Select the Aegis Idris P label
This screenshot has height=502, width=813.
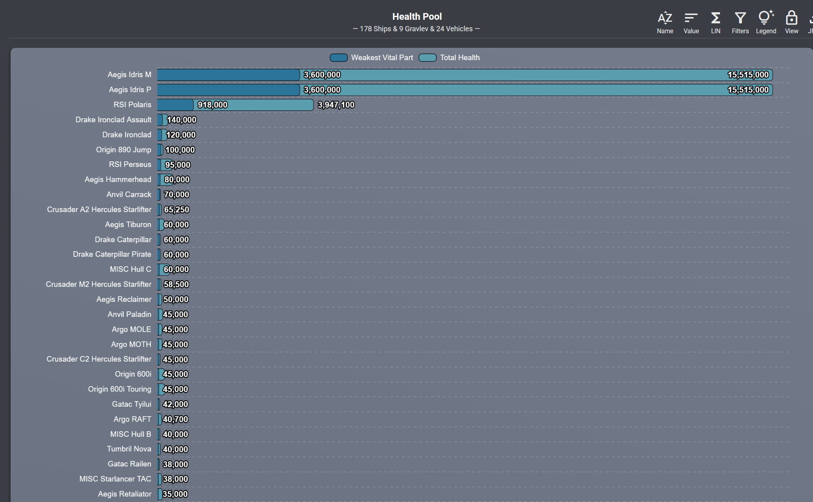click(x=130, y=90)
